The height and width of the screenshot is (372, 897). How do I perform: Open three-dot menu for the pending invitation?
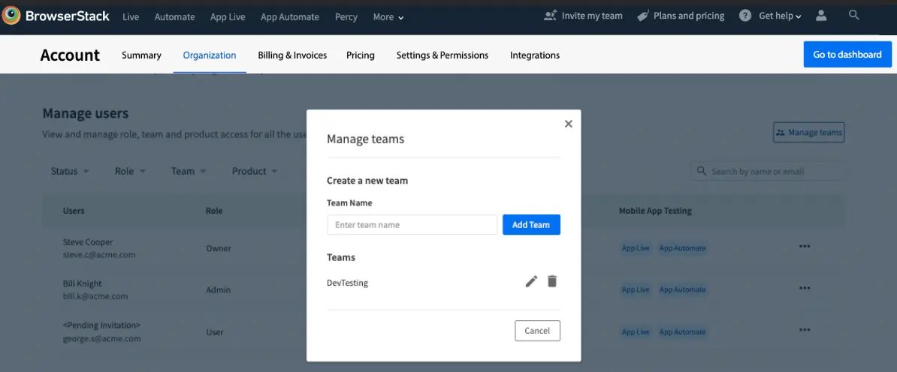(805, 330)
